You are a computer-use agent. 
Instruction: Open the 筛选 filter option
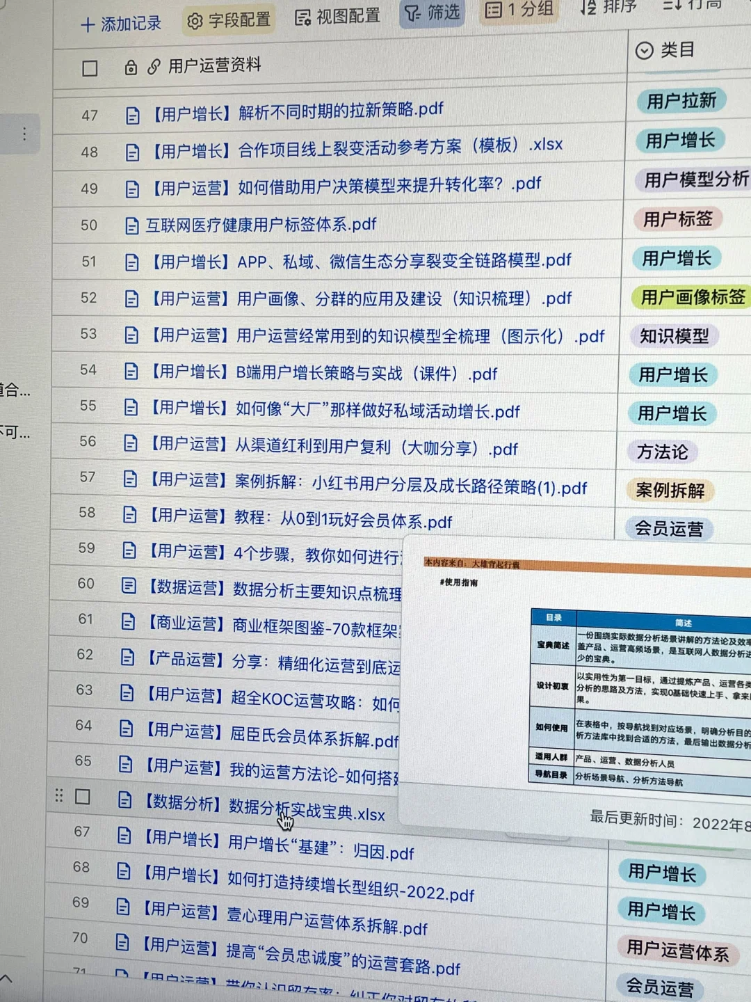pos(432,13)
